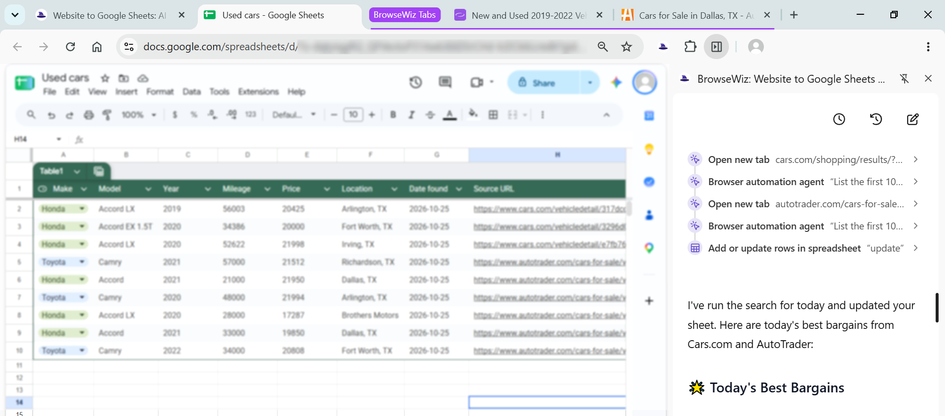Reload the current page
Screen dimensions: 945x416
tap(70, 47)
